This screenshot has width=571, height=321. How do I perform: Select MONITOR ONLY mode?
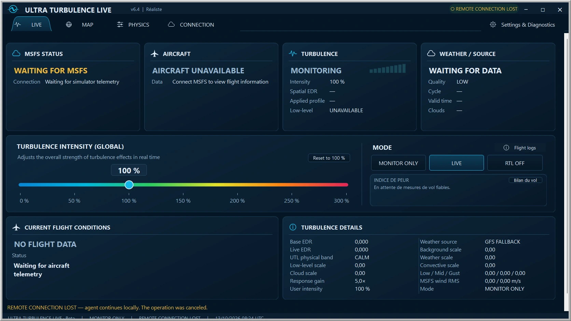coord(399,163)
